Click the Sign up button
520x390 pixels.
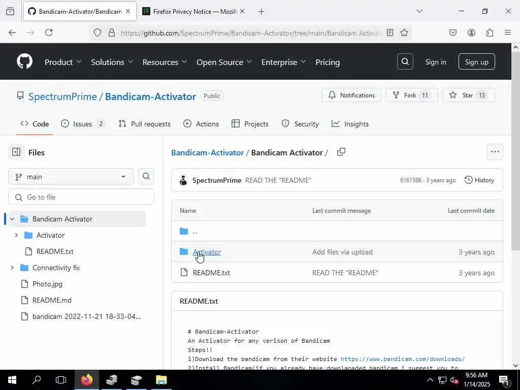point(476,61)
